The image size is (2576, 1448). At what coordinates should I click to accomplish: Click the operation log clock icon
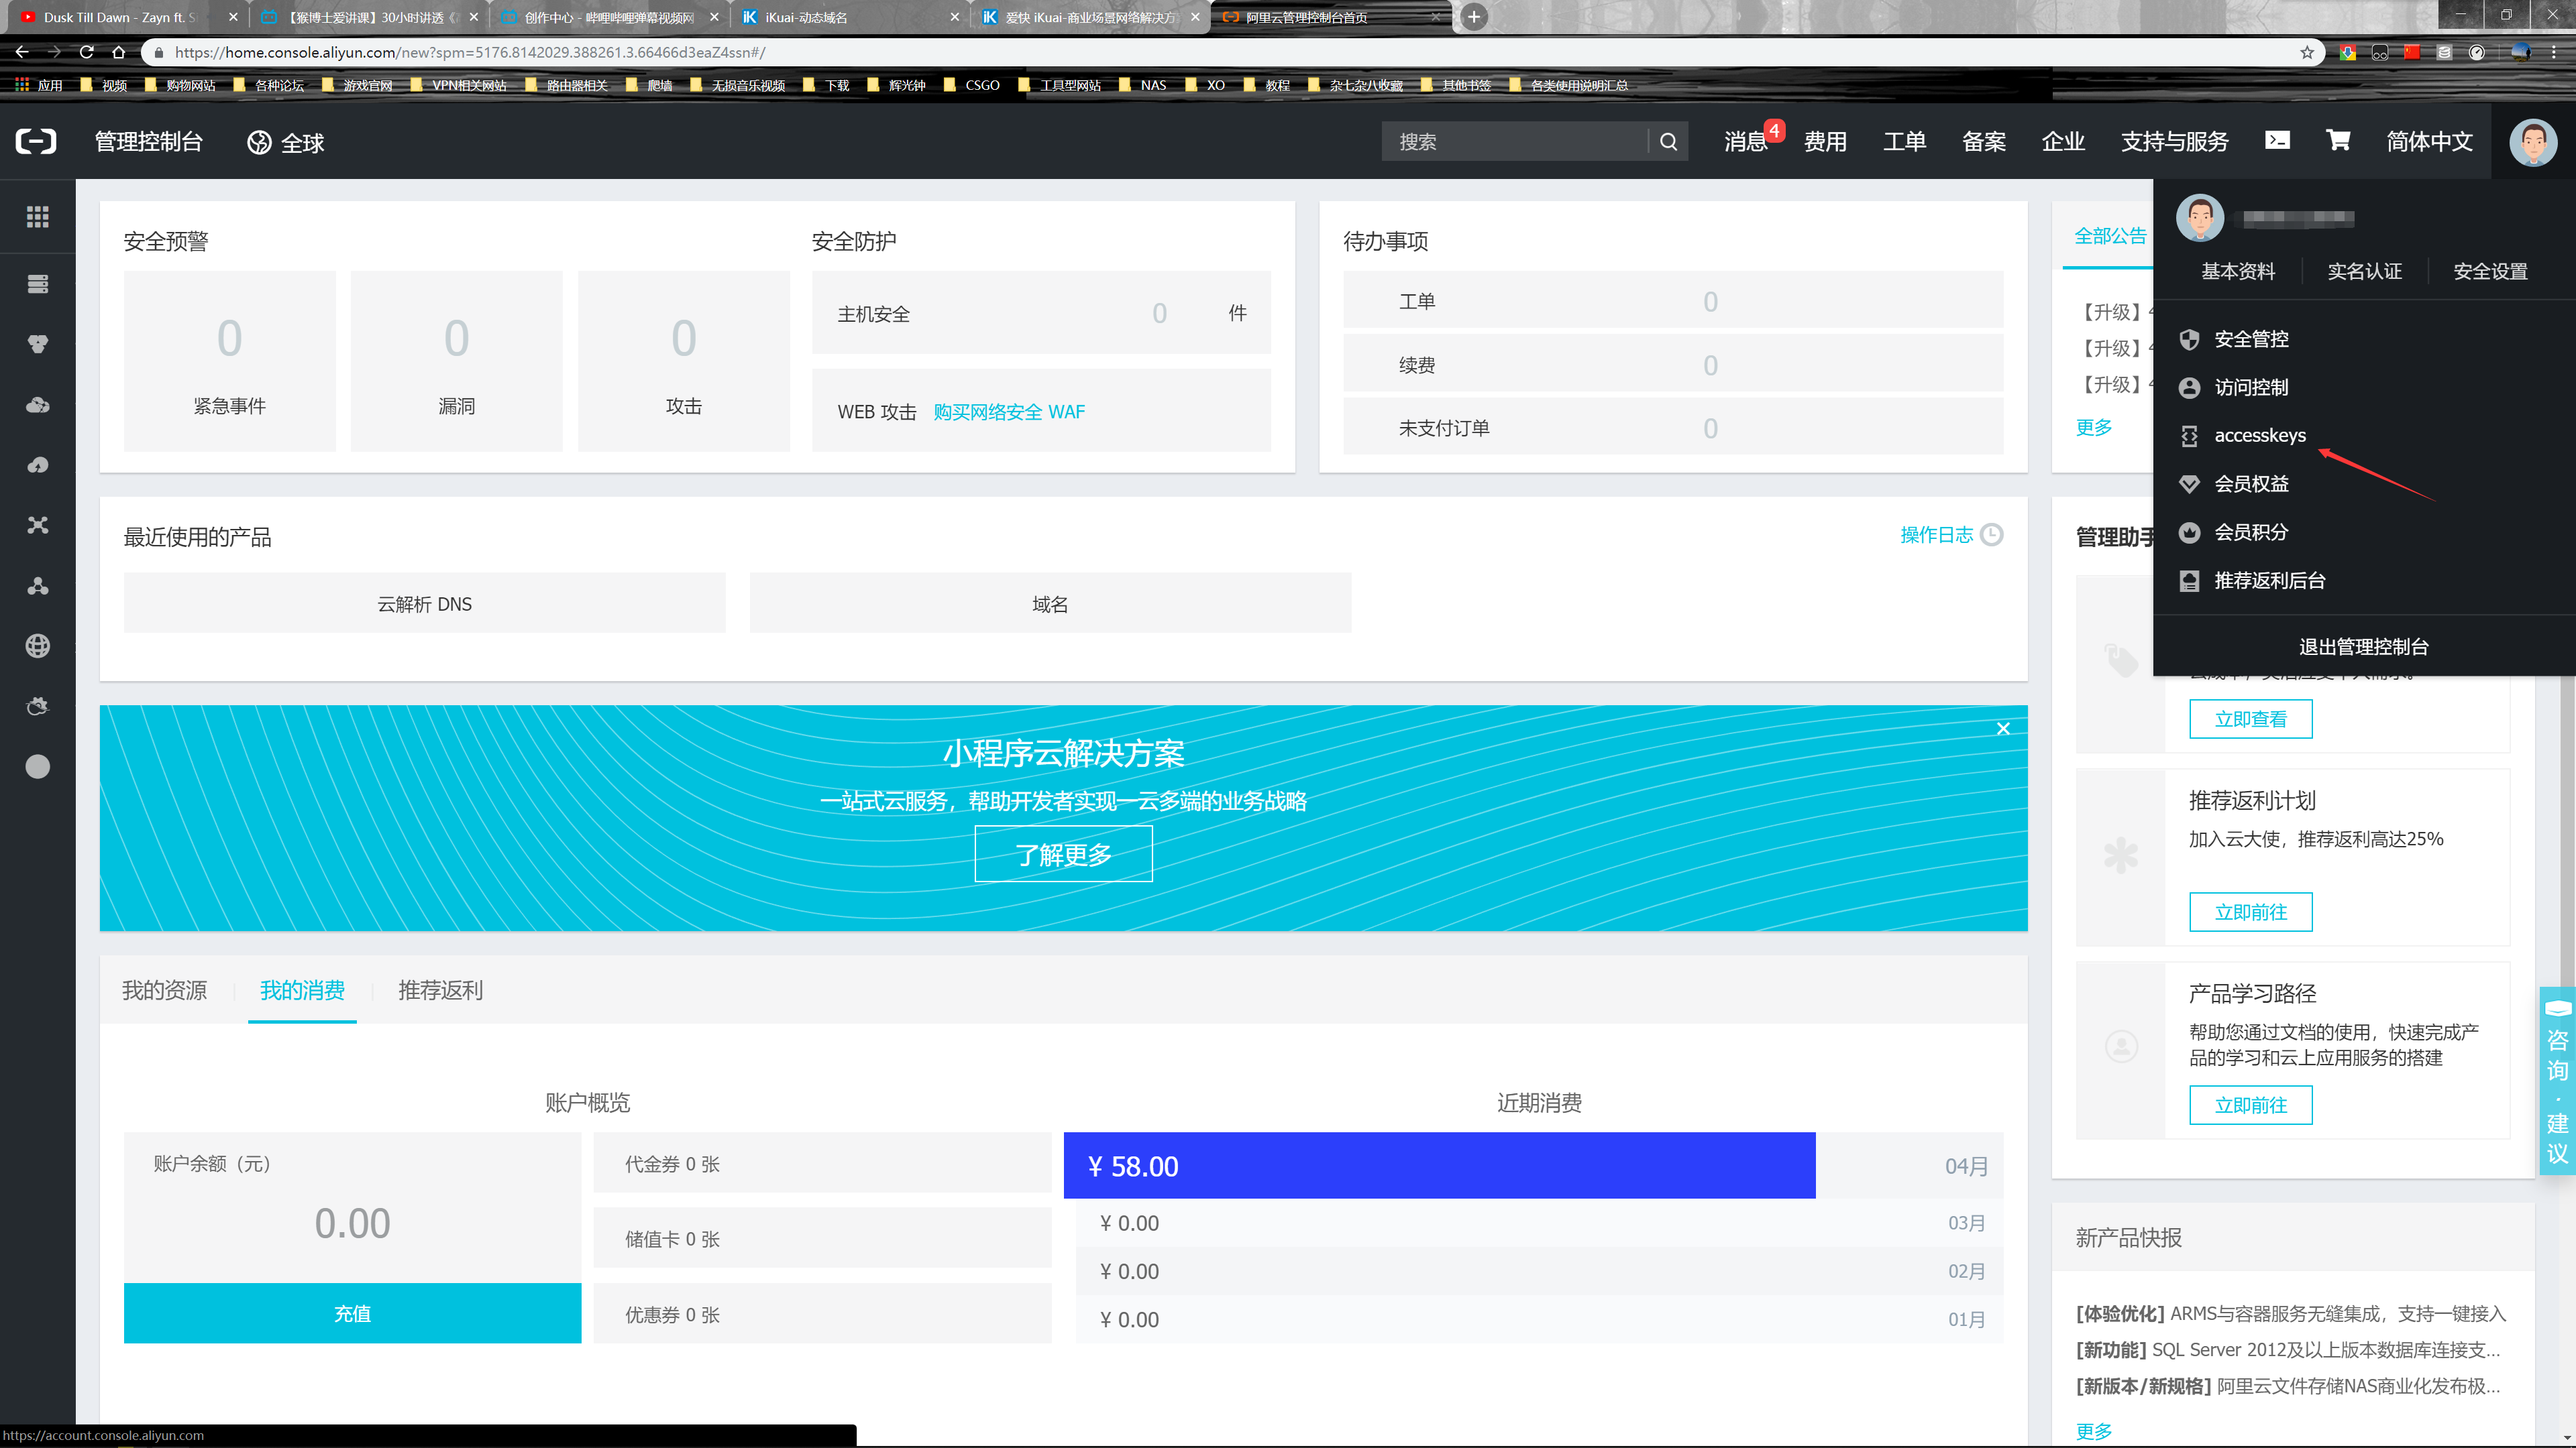tap(1992, 535)
